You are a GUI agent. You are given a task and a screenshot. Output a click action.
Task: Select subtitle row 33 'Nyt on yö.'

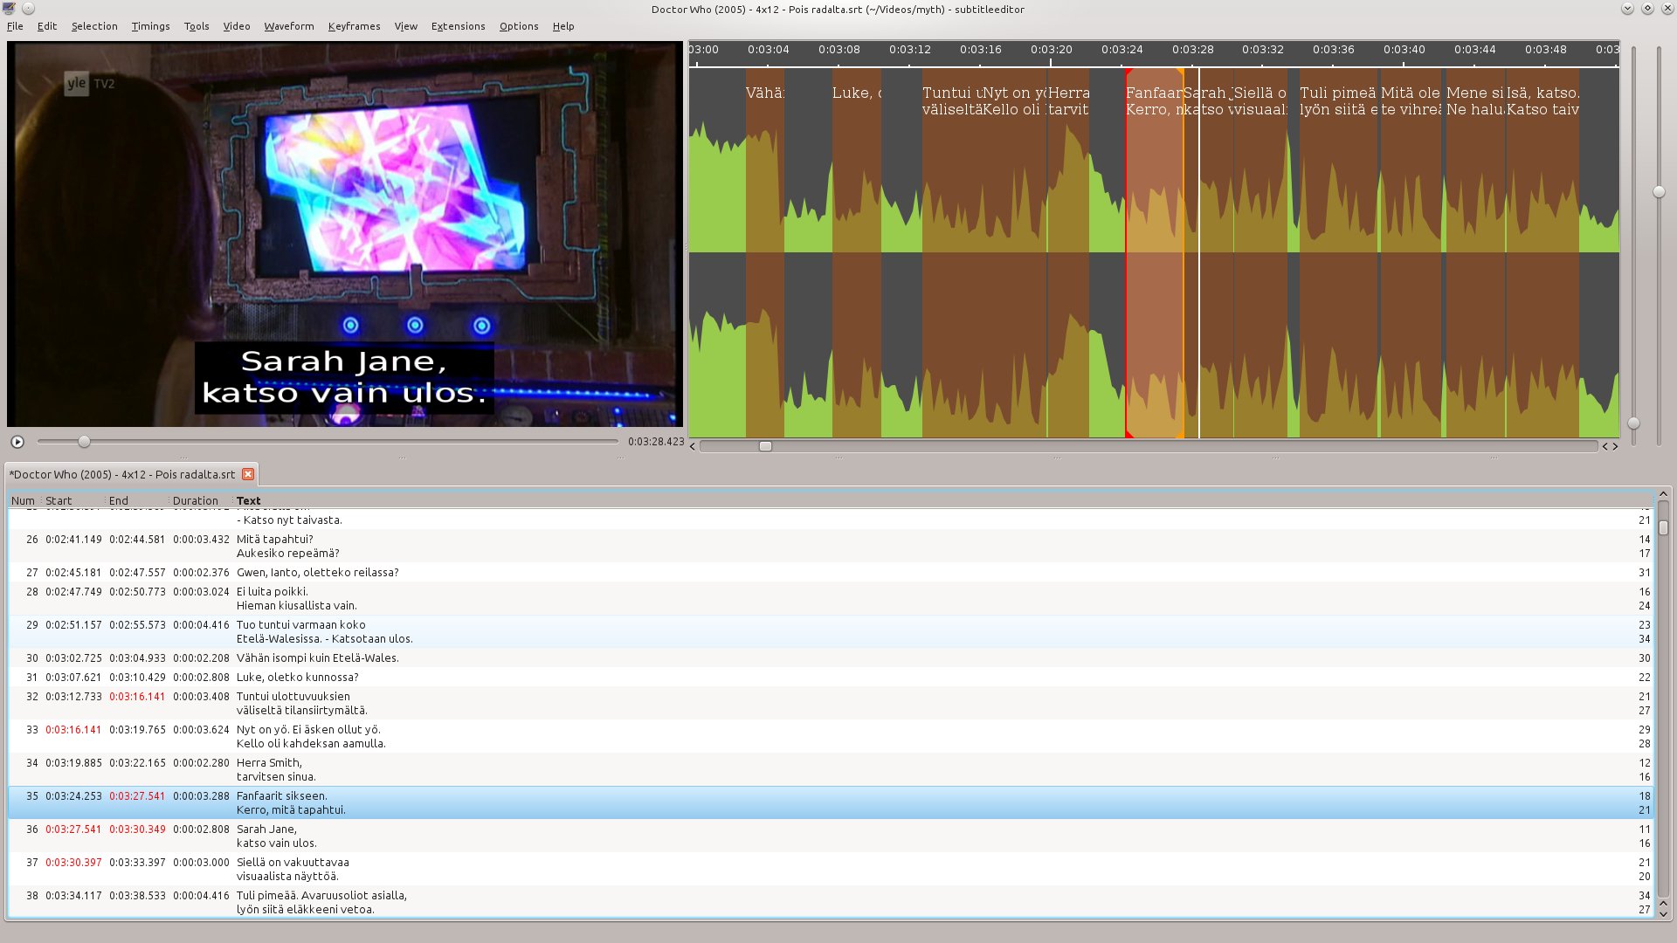830,737
